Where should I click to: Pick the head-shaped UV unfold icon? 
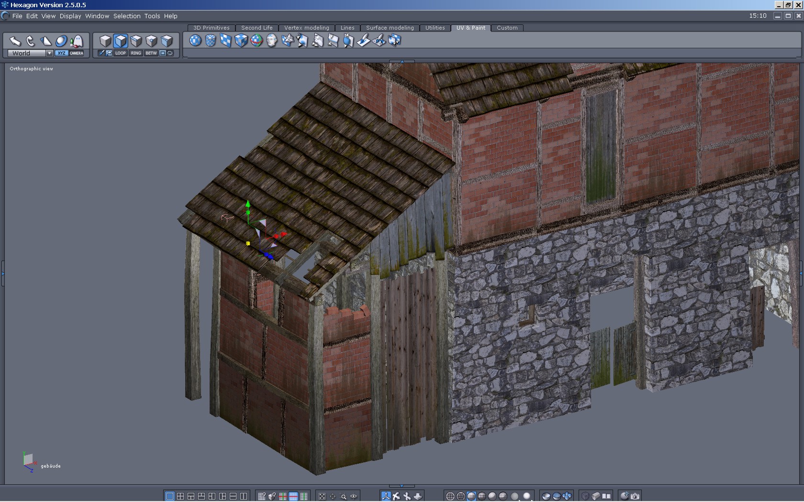point(272,41)
